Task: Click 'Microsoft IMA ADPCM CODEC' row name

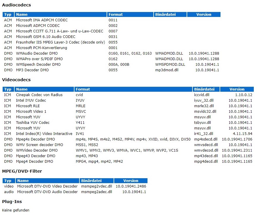Action: [x=42, y=20]
